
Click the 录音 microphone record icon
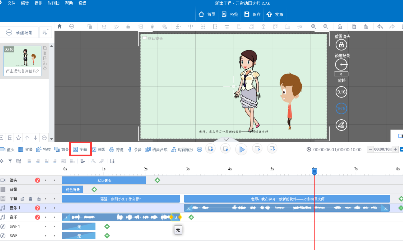[x=130, y=149]
